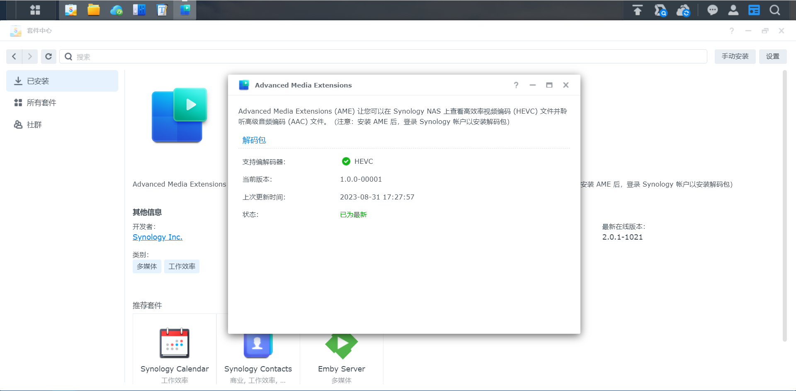The image size is (796, 391).
Task: Click the 2.0.1-1021 latest online version
Action: click(622, 237)
